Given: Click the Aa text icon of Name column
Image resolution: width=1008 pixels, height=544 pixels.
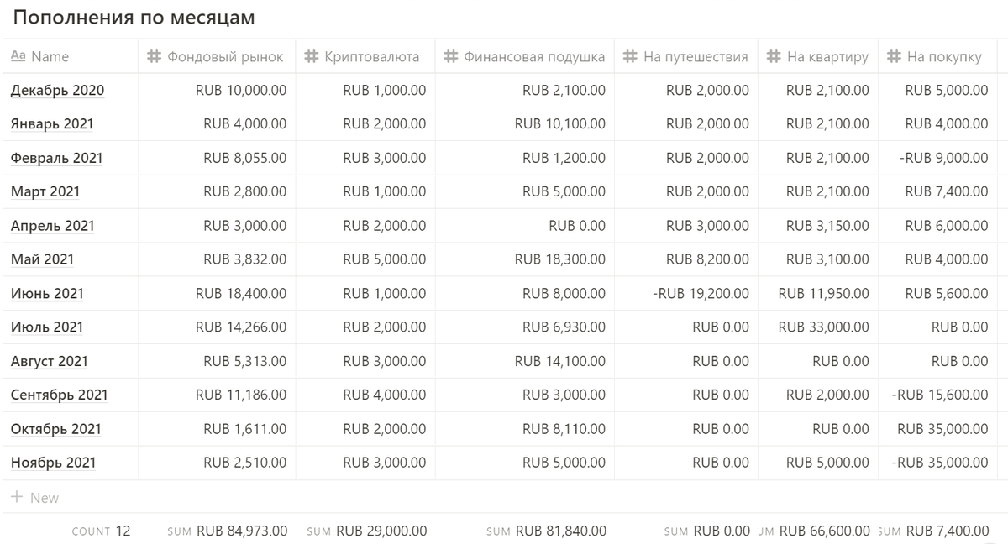Looking at the screenshot, I should click(18, 56).
